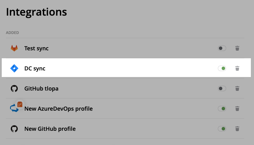Turn on the GitHub tlopa toggle
Viewport: 254px width, 145px height.
tap(222, 88)
